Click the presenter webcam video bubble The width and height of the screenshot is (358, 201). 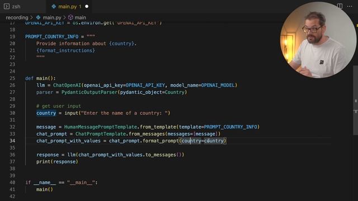coord(318,40)
